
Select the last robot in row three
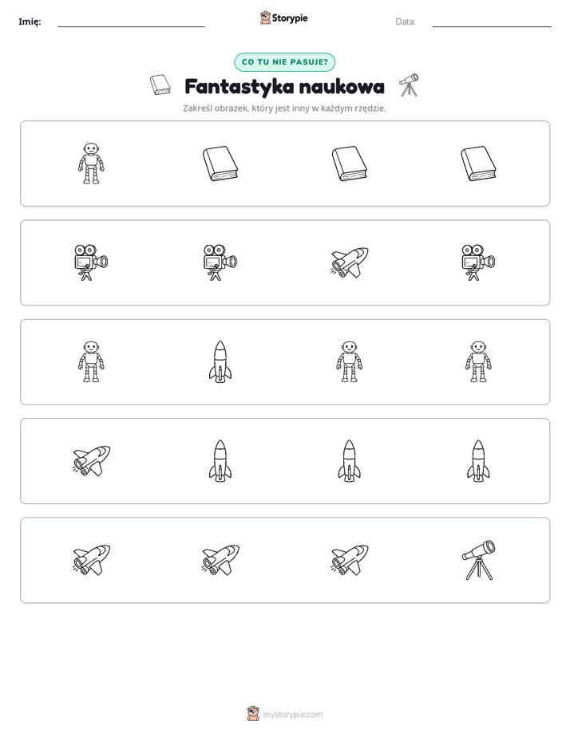tap(478, 361)
